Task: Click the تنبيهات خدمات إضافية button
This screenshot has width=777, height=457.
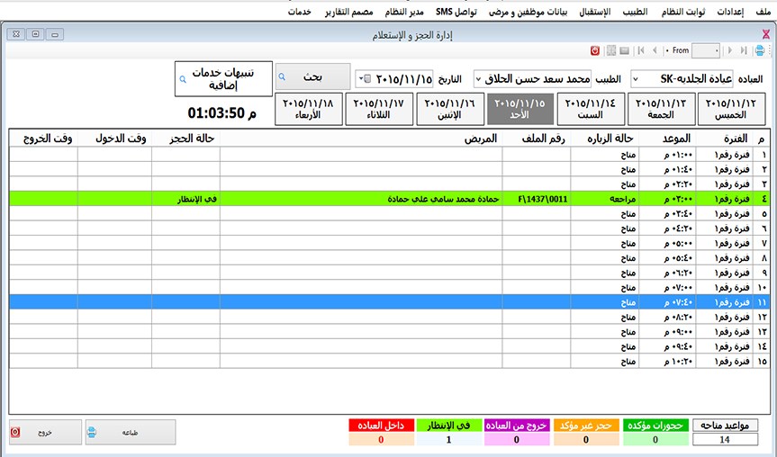Action: [223, 78]
